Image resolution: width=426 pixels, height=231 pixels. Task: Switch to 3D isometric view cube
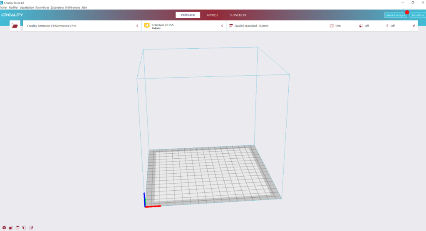tap(4, 227)
